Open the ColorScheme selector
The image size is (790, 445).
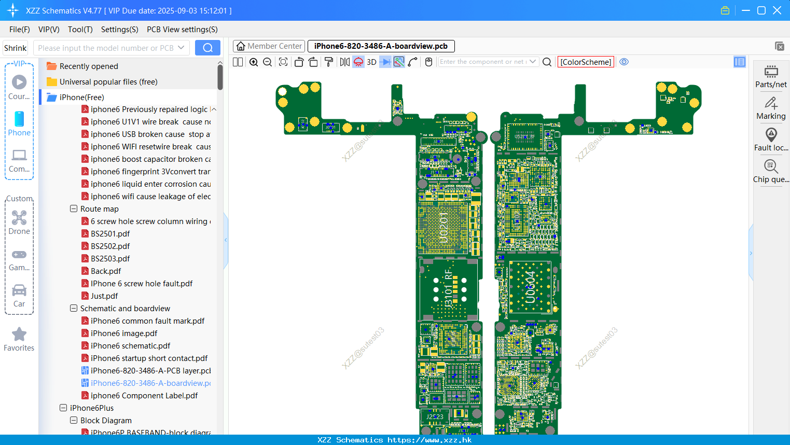coord(586,62)
